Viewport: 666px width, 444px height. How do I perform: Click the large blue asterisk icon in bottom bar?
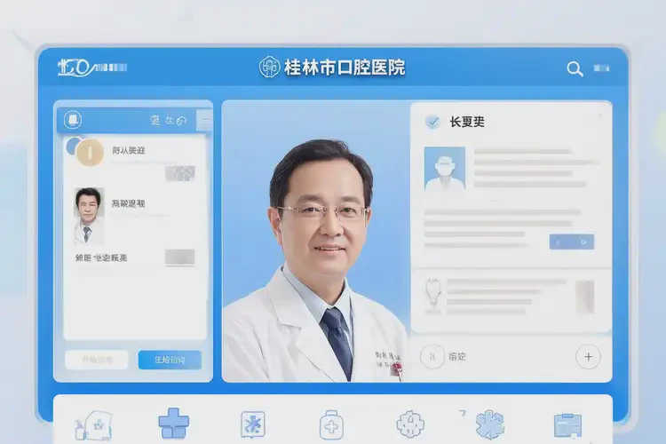[x=489, y=424]
